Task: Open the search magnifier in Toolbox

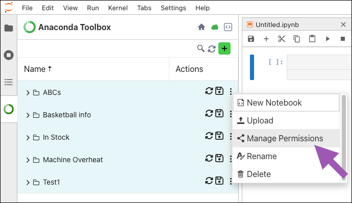Action: [200, 48]
